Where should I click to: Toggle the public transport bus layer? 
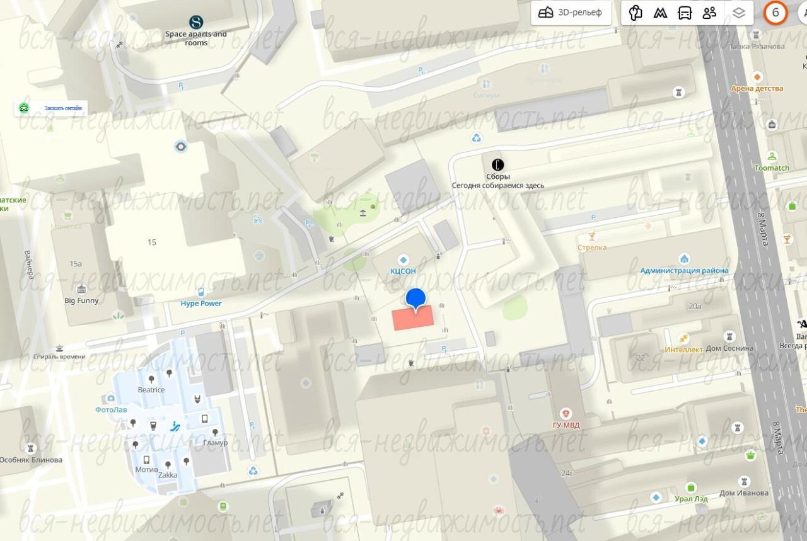(685, 13)
